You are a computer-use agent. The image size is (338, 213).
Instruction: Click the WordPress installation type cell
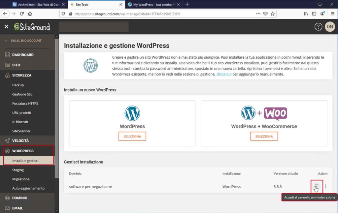pos(231,187)
